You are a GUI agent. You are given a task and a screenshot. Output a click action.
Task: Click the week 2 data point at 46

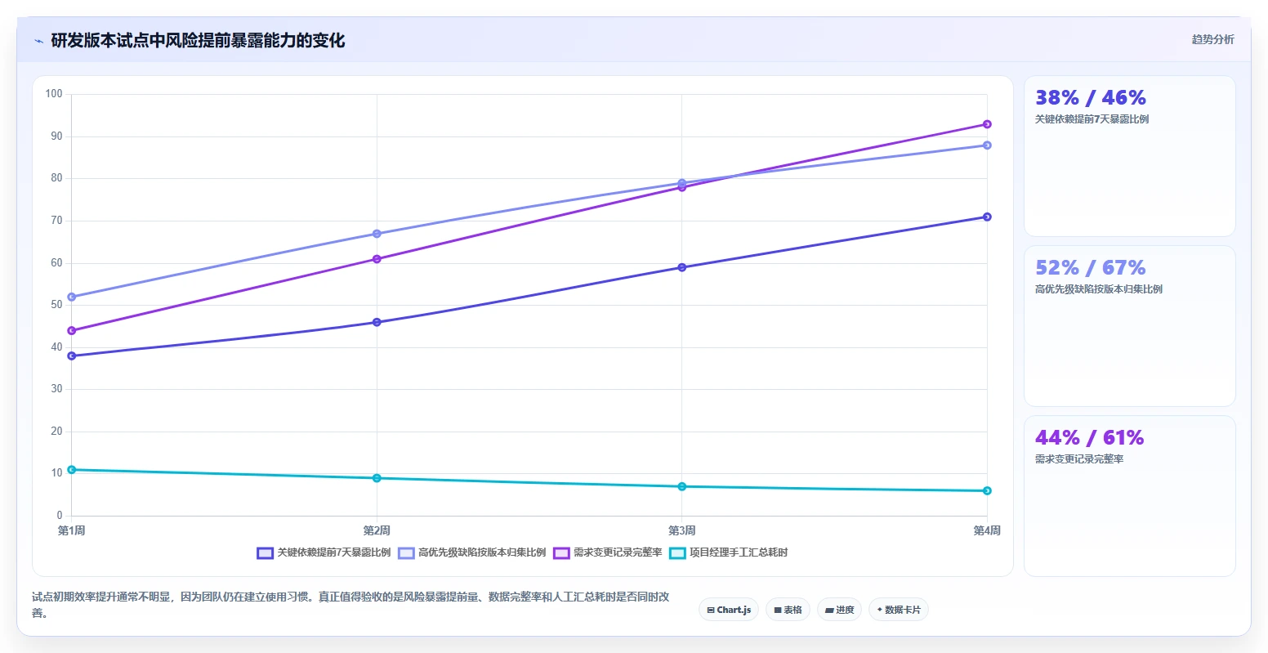coord(377,322)
